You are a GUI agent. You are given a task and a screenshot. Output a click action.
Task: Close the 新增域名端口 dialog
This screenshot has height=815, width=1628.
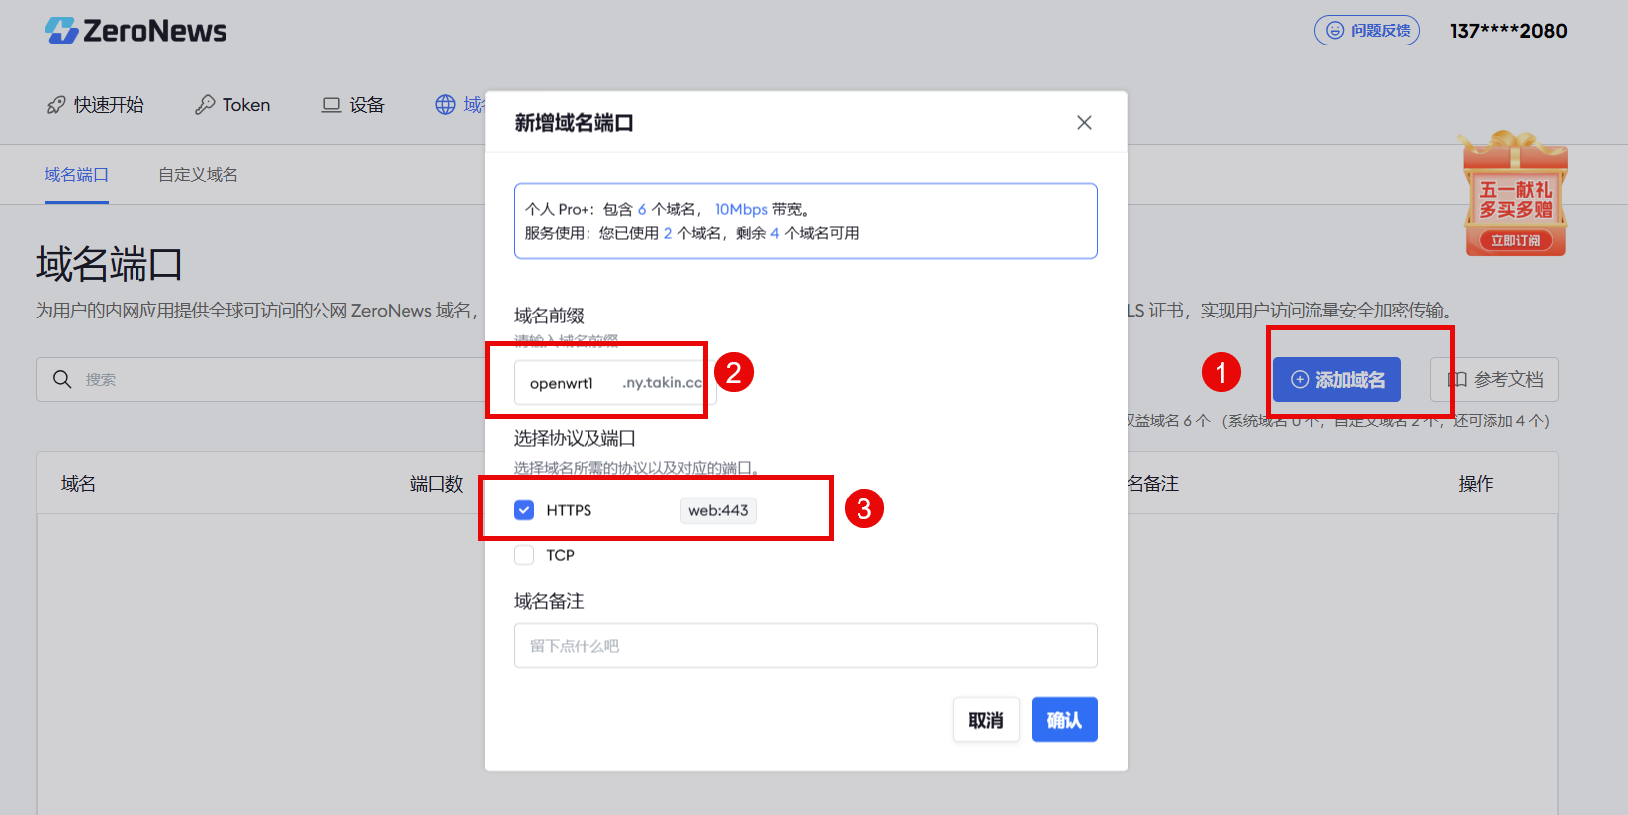(x=1084, y=123)
